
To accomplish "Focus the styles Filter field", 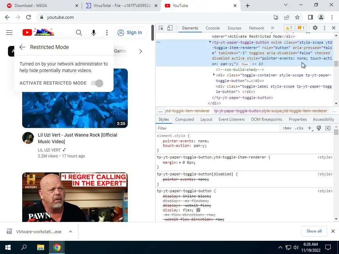I will coord(218,128).
